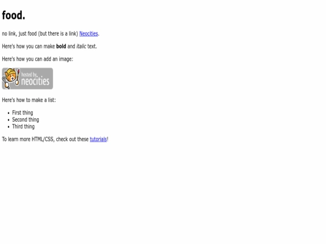
Task: Click the 'no link, just food' sentence
Action: (19, 34)
